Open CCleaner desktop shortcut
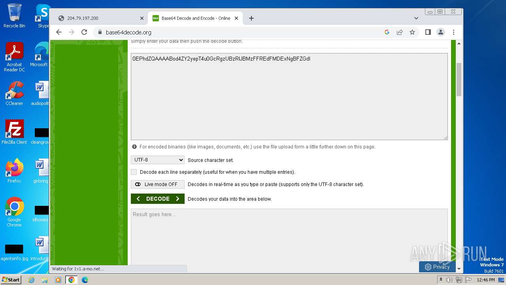Viewport: 506px width, 285px height. tap(14, 93)
